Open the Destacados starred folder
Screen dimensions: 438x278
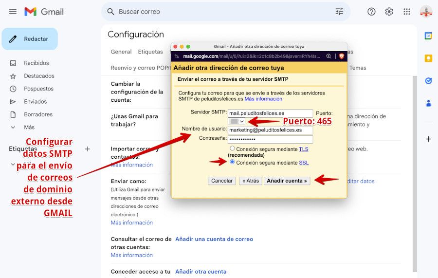(39, 76)
